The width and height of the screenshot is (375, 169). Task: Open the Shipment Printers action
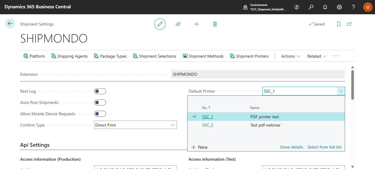click(249, 56)
